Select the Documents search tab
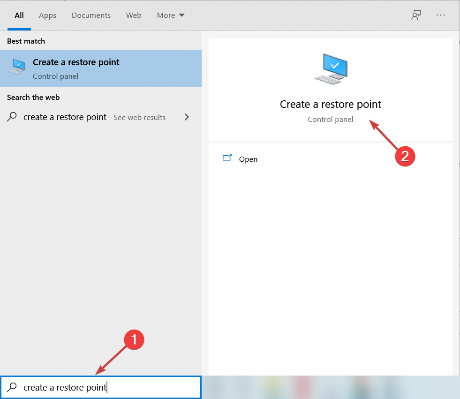The height and width of the screenshot is (399, 460). pyautogui.click(x=91, y=15)
